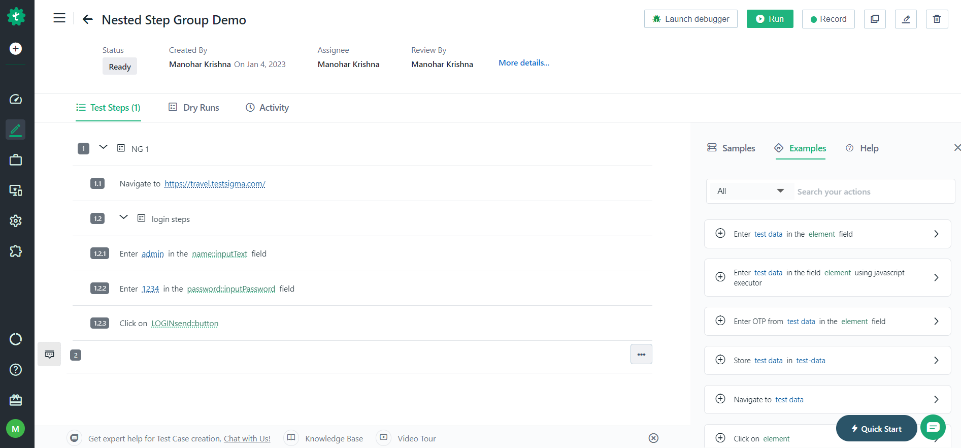Add 'Enter test data in the element field' action

pos(720,233)
